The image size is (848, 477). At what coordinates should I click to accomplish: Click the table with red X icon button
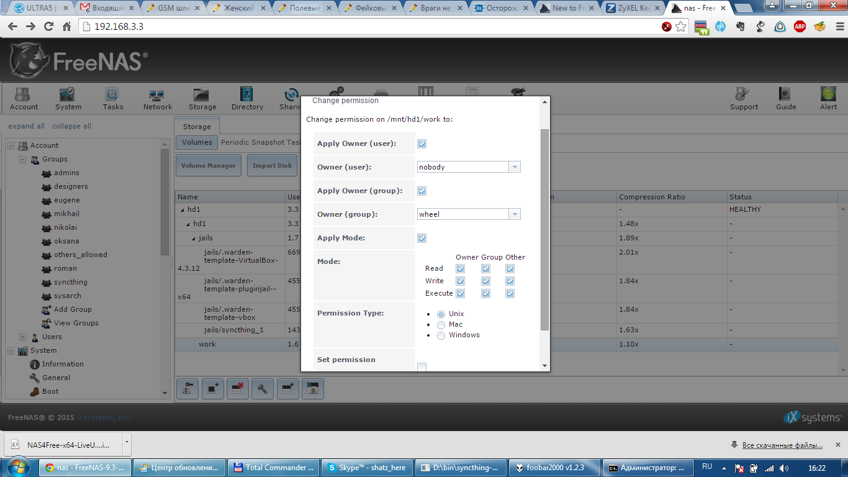(237, 389)
